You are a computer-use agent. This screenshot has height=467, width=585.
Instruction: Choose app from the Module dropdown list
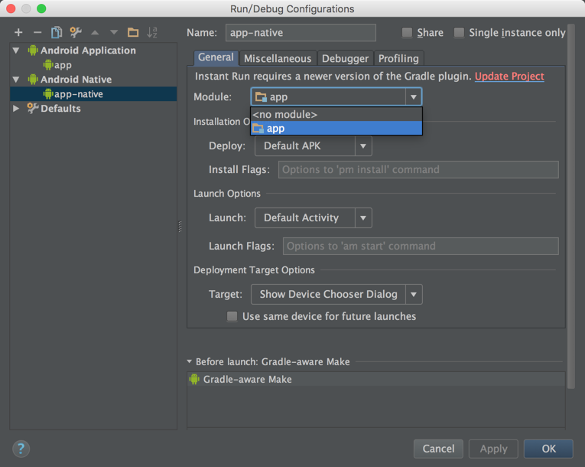click(336, 129)
